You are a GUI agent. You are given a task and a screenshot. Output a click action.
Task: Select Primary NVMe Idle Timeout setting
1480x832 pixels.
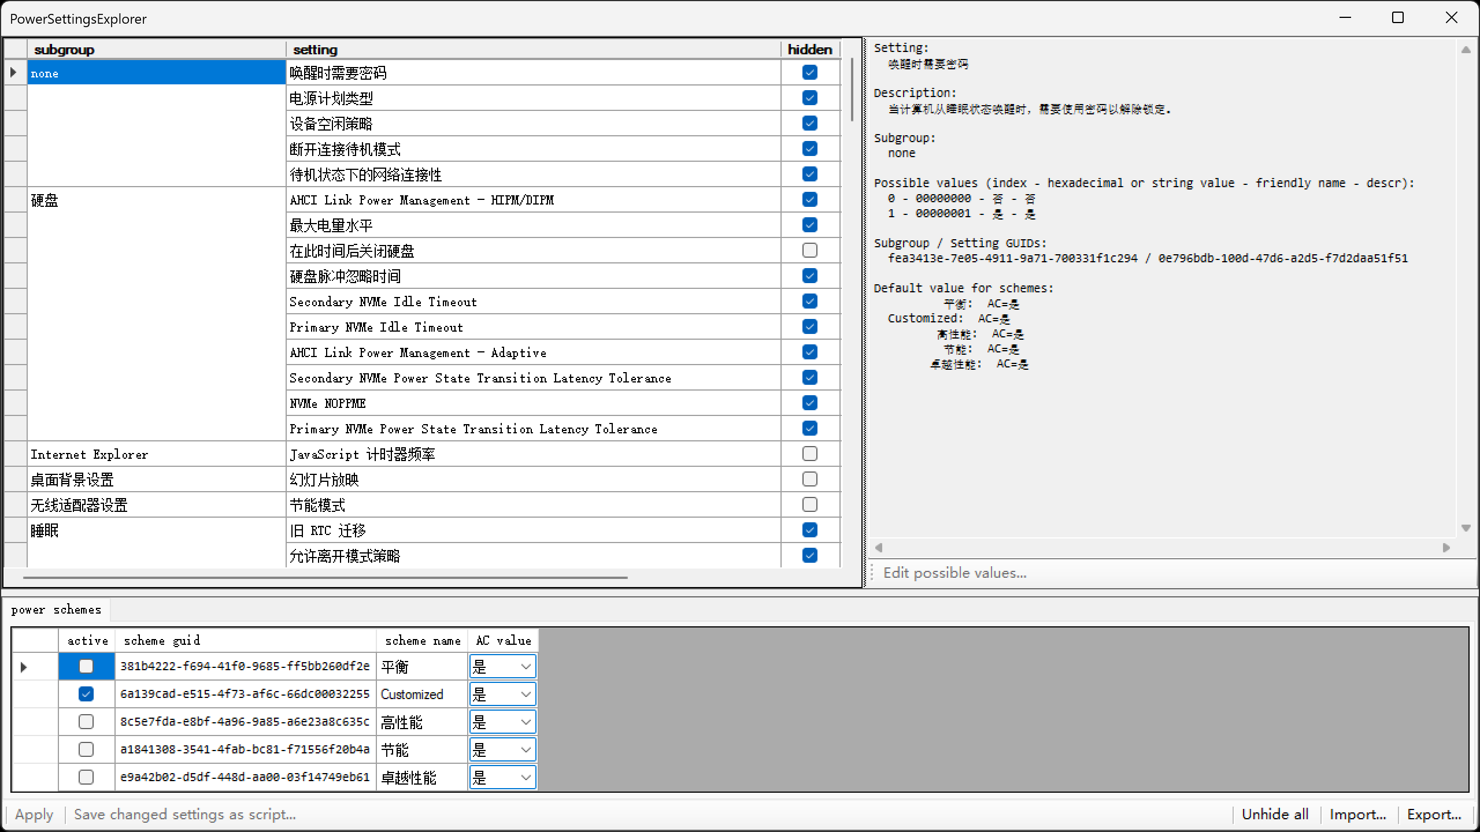[x=533, y=327]
